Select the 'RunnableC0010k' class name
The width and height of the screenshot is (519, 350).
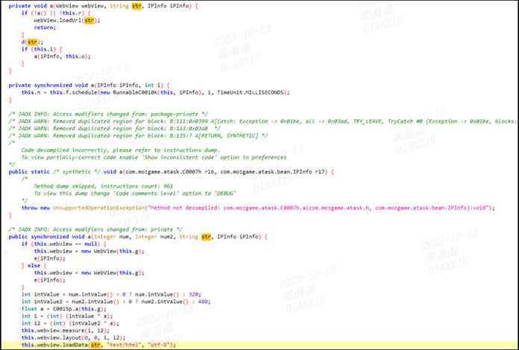135,92
